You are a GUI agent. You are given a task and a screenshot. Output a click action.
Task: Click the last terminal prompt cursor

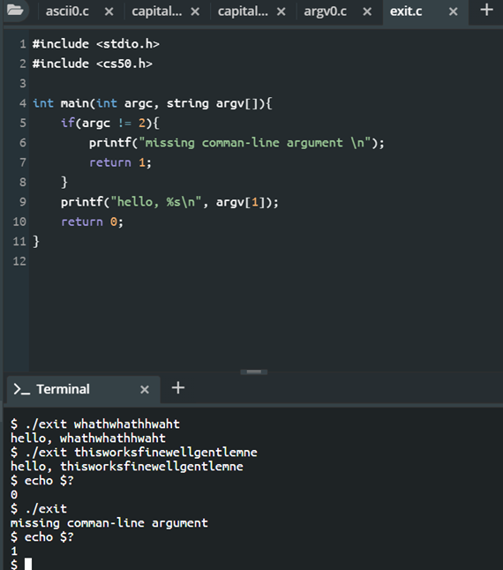point(28,564)
